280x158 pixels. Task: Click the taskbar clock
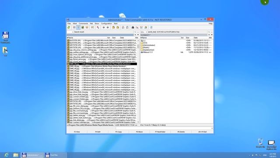click(273, 155)
